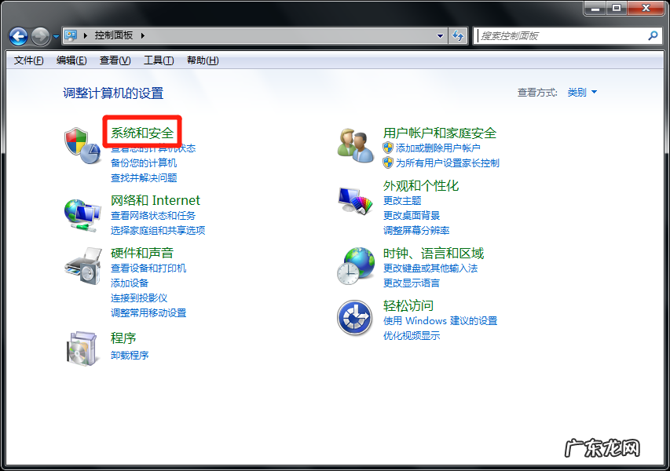The width and height of the screenshot is (670, 471).
Task: Click the 添加设备 link
Action: pos(130,283)
